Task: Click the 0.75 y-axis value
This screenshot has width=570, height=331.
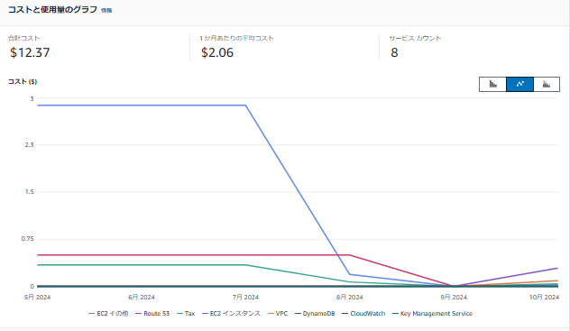Action: (x=27, y=239)
